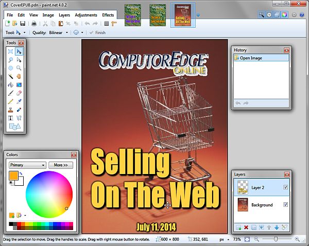This screenshot has height=246, width=309.
Task: Select the Eraser tool
Action: [19, 93]
